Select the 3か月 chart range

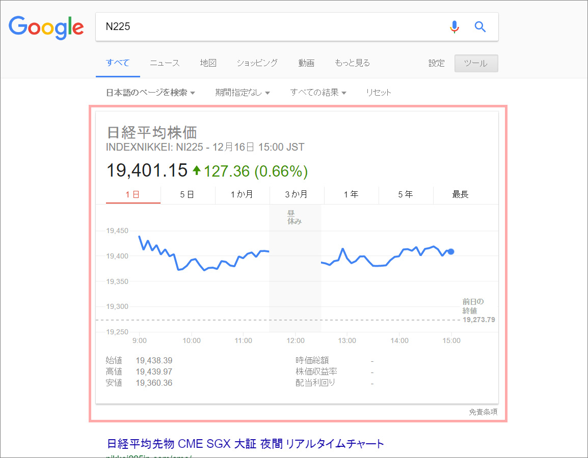coord(297,194)
